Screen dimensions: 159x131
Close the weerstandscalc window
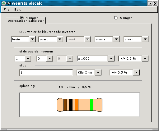click(x=155, y=3)
